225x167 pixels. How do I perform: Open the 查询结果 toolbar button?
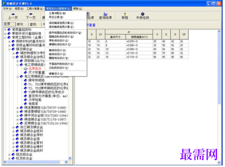coord(105,16)
